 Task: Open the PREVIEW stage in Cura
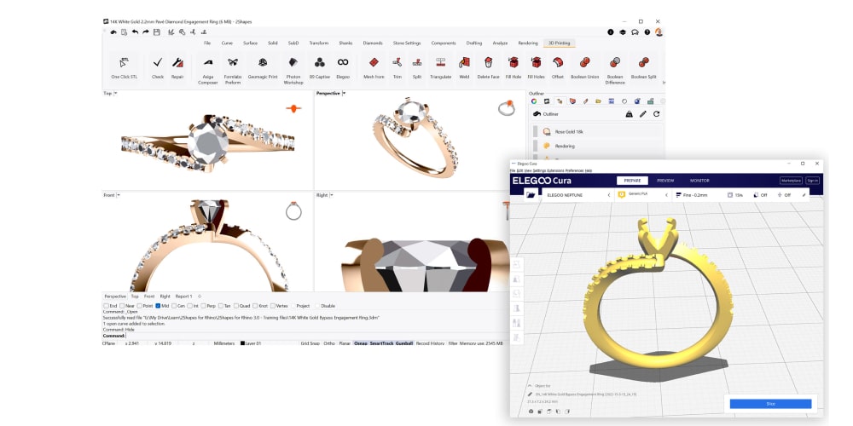click(664, 181)
